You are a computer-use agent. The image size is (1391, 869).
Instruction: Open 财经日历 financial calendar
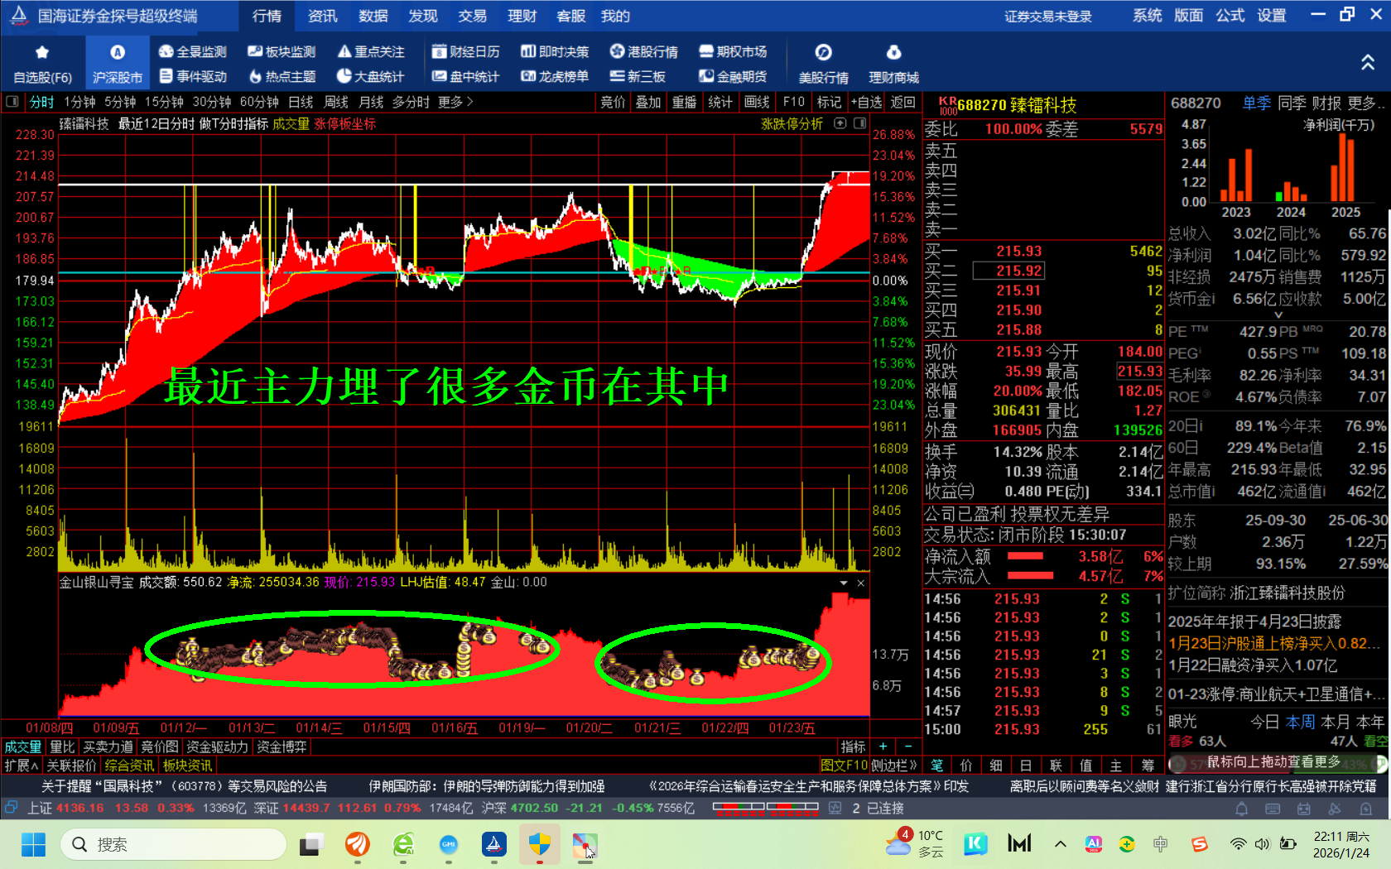click(x=466, y=51)
